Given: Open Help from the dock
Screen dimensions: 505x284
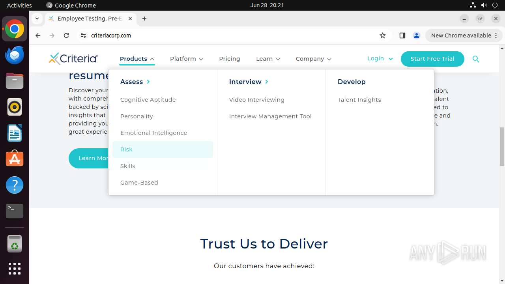Looking at the screenshot, I should point(15,185).
